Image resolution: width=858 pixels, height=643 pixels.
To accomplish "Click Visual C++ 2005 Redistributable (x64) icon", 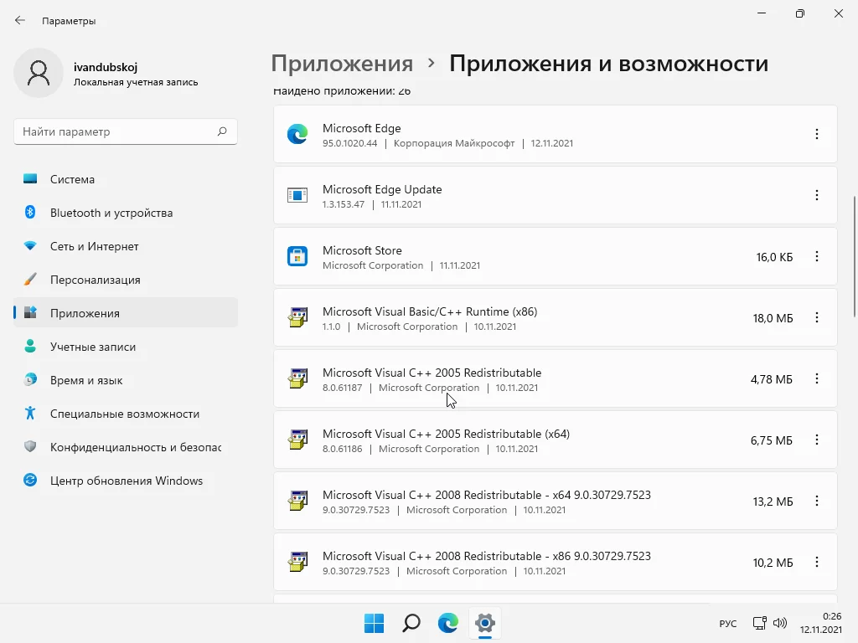I will click(x=297, y=440).
